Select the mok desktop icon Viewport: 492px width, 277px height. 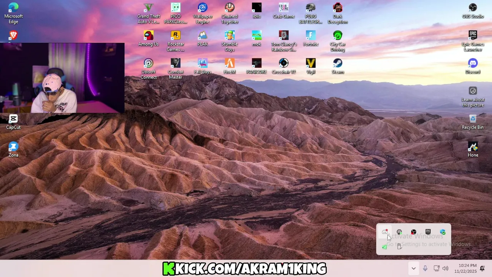[x=257, y=38]
